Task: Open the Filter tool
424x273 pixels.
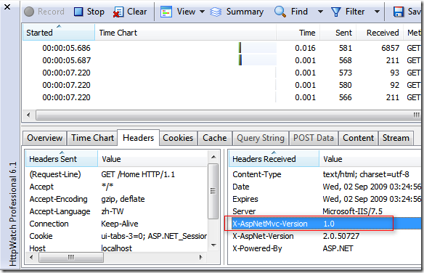Action: 348,12
